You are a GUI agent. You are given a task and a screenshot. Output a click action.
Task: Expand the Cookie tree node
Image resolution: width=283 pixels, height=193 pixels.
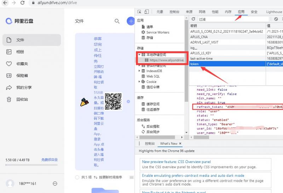(139, 82)
